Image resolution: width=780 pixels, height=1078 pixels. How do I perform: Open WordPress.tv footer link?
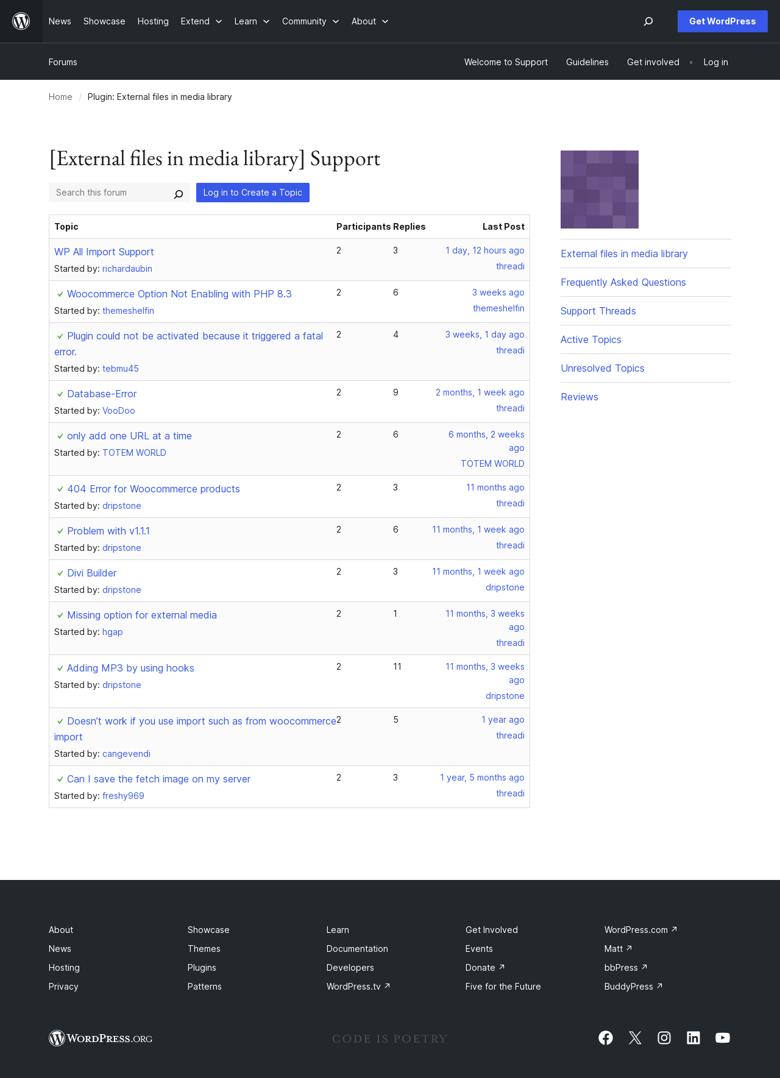click(358, 987)
